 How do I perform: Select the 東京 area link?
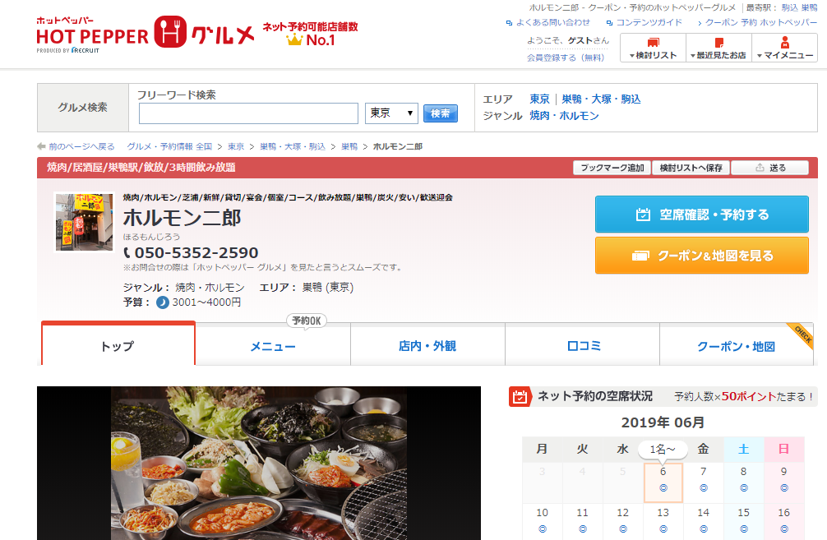[x=539, y=99]
